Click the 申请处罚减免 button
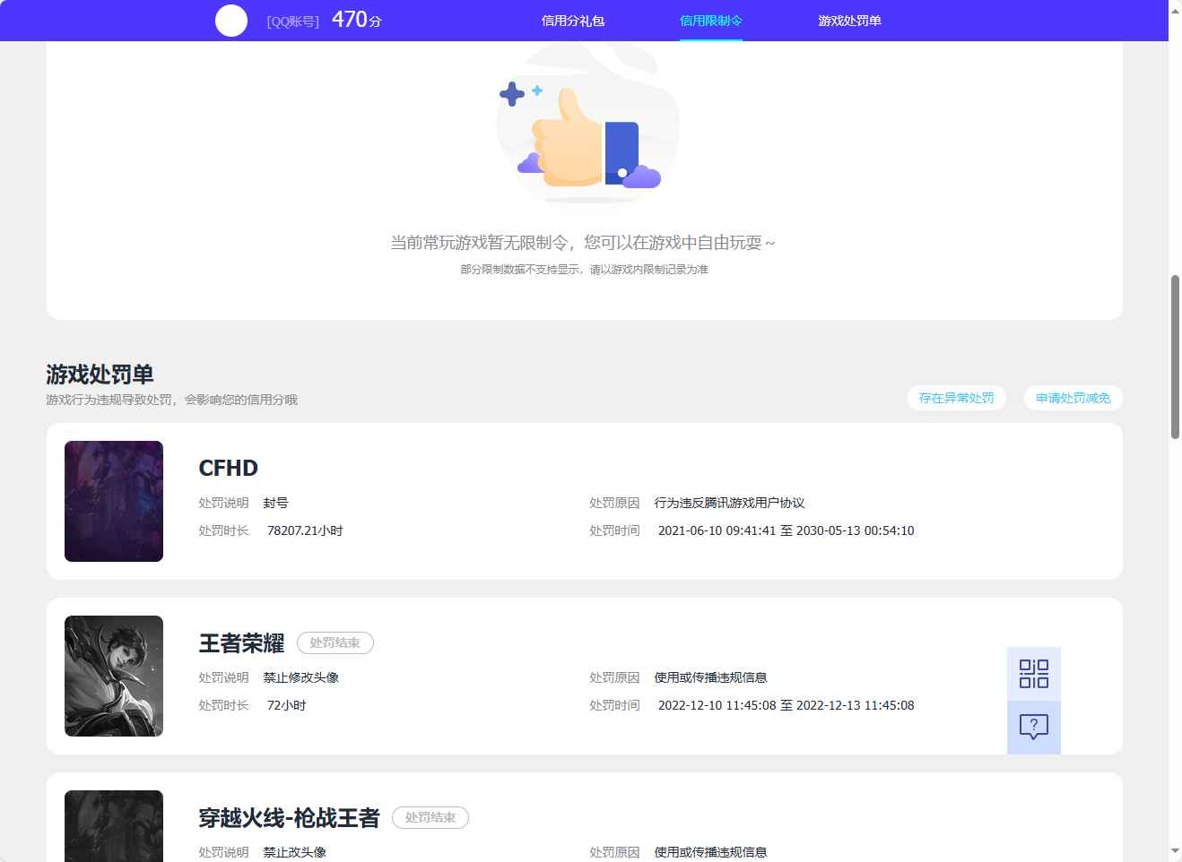1182x862 pixels. pyautogui.click(x=1073, y=398)
